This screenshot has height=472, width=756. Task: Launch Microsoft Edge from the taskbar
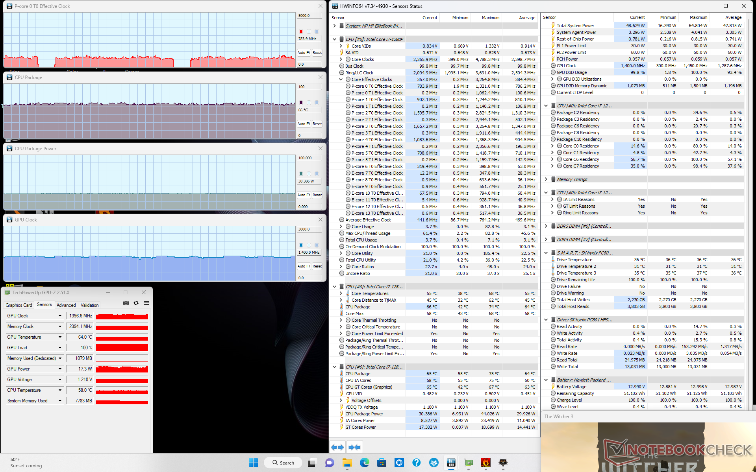coord(364,463)
